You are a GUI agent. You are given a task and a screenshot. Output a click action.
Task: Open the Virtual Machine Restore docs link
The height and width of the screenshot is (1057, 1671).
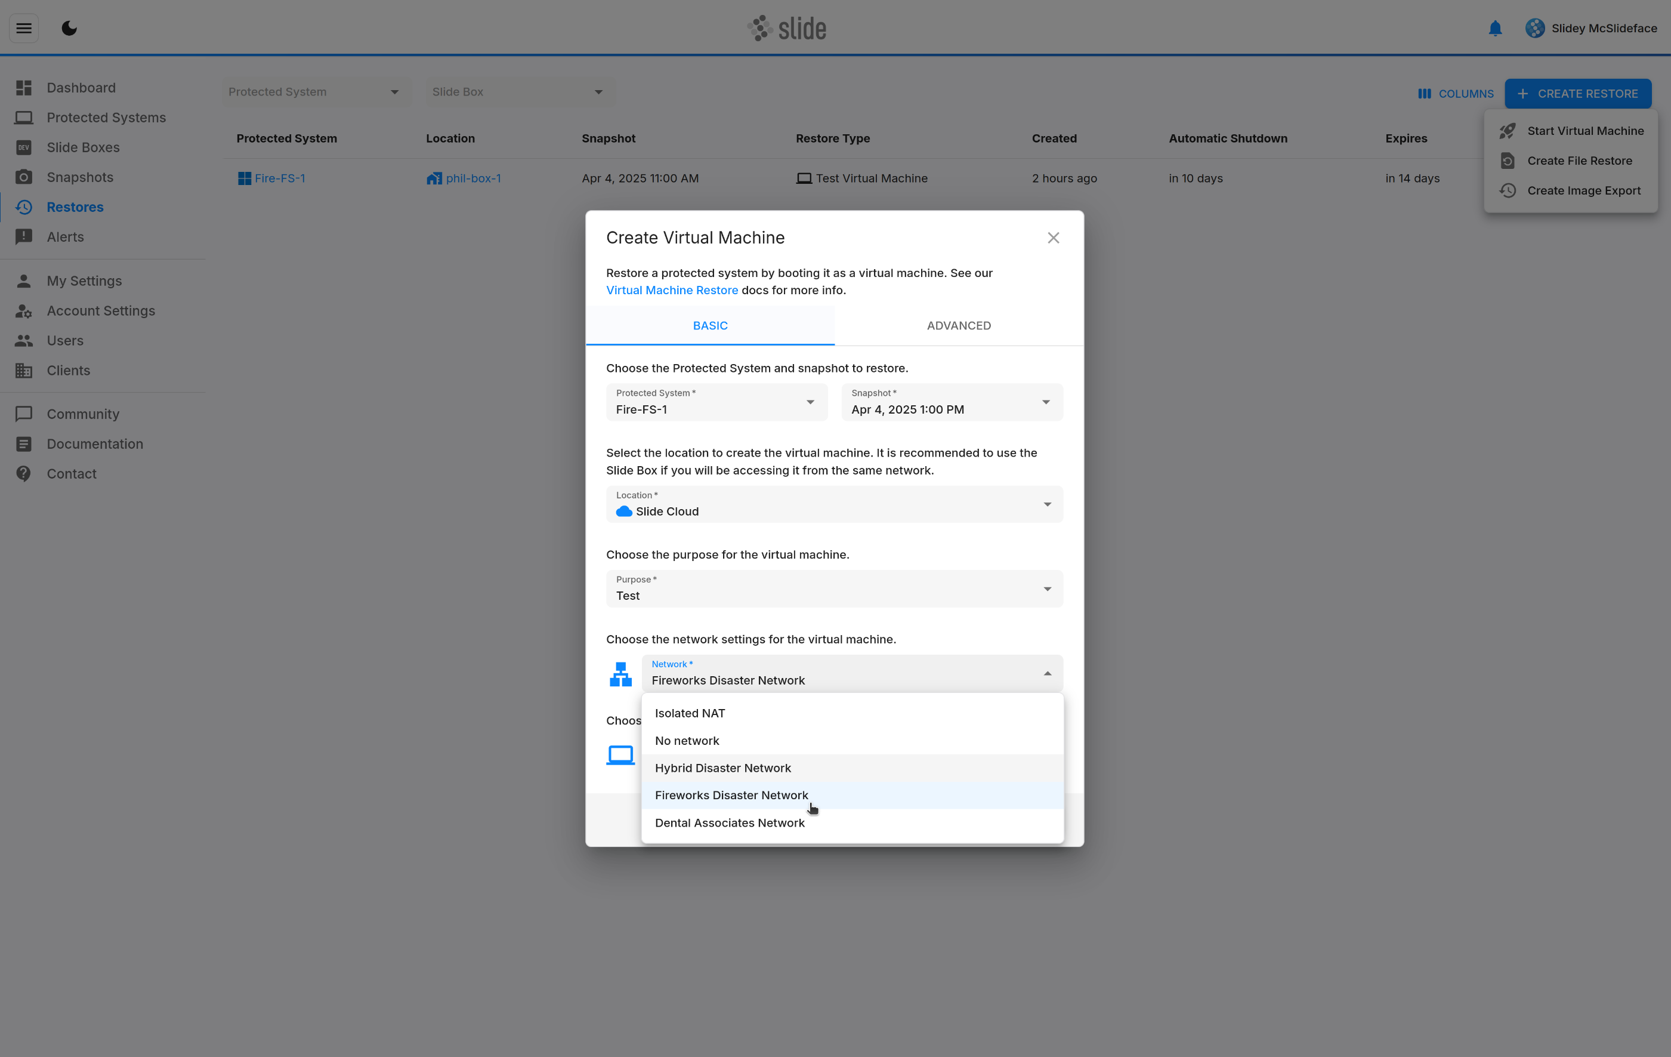[671, 290]
